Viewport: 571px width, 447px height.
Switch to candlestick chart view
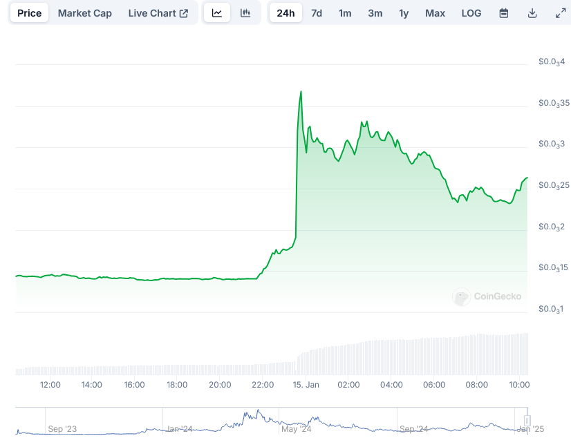pyautogui.click(x=245, y=13)
